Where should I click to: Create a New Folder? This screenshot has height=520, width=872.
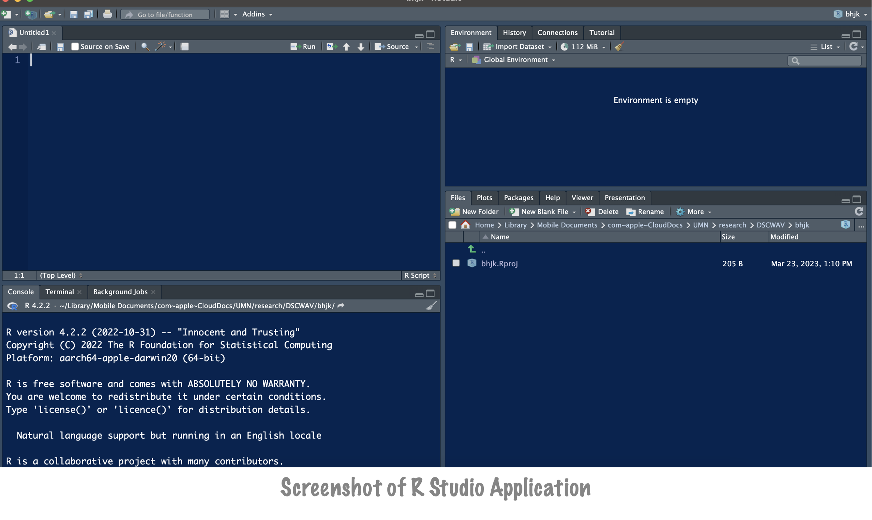(x=474, y=211)
